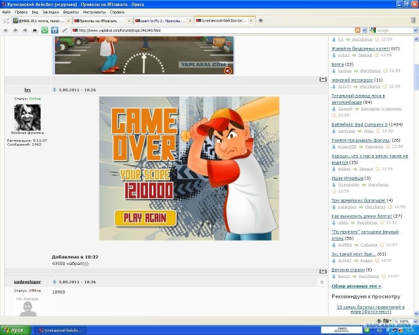Select the 'Хулиганский бейсбол' taskbar item
The width and height of the screenshot is (419, 335).
coord(61,330)
